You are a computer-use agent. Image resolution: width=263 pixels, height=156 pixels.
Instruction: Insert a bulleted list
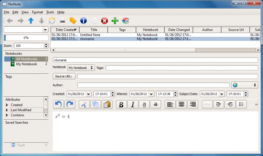point(242,104)
